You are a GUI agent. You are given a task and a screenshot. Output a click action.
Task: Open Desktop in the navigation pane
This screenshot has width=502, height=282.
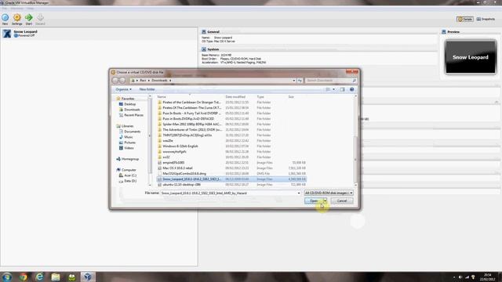tap(130, 104)
